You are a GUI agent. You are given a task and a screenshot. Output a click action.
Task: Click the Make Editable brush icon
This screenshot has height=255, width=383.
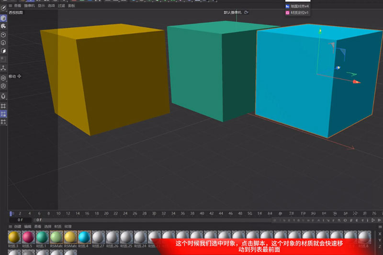[x=3, y=8]
